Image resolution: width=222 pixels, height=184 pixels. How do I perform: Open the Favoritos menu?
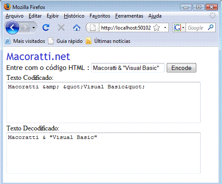[x=100, y=16]
